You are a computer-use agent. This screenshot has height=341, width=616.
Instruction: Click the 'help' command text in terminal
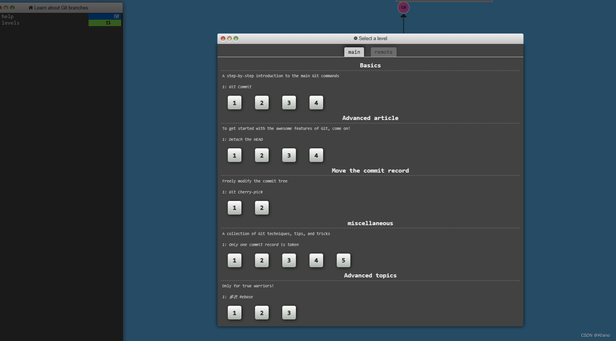point(8,16)
